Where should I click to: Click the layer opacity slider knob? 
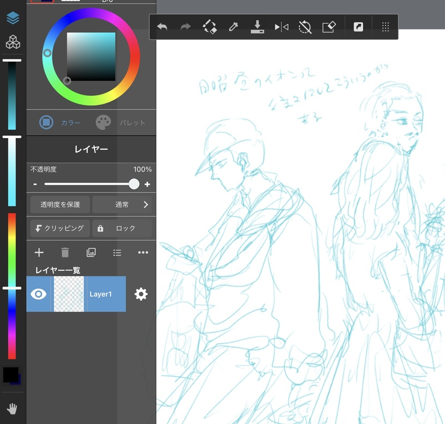pos(134,184)
